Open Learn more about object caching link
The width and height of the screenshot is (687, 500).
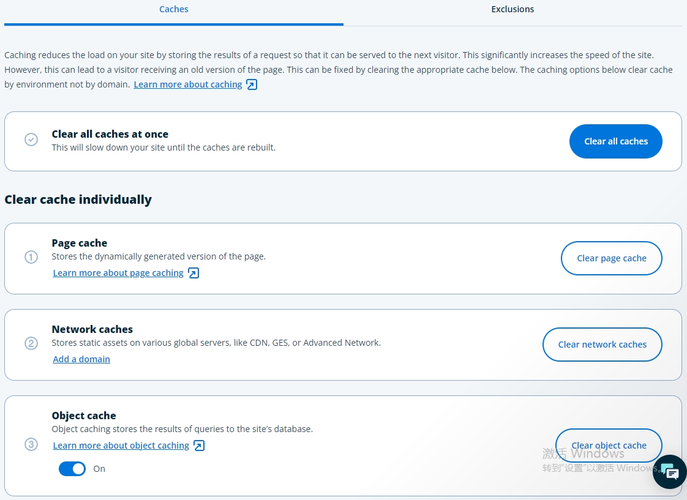click(x=121, y=446)
